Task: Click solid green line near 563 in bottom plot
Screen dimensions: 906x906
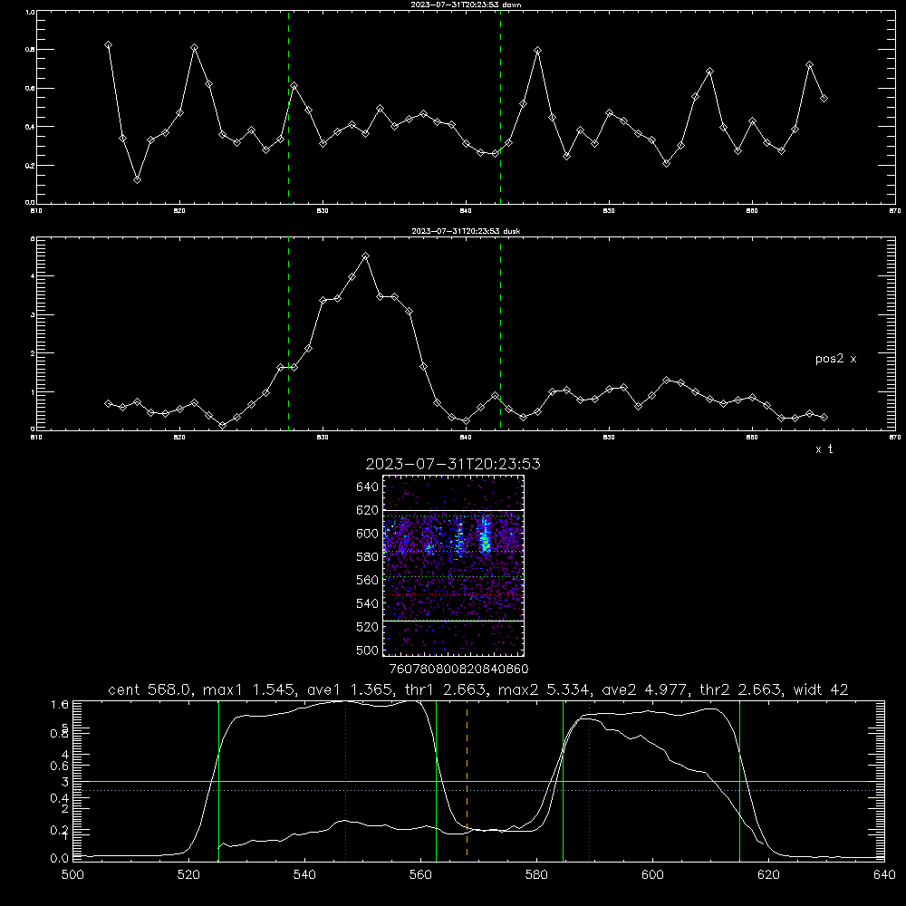Action: click(437, 780)
